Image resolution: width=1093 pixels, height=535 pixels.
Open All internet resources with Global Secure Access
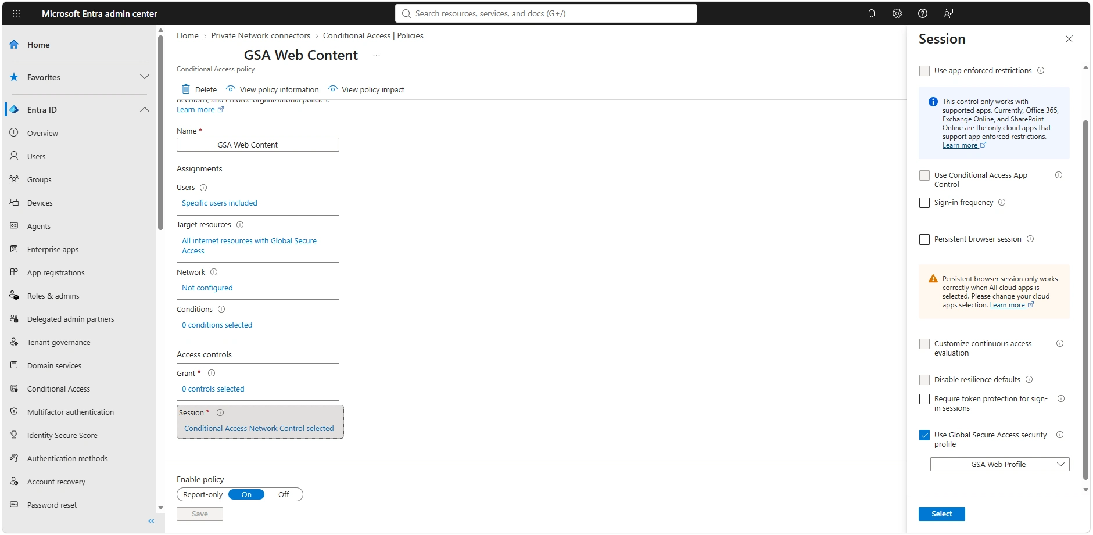point(249,246)
